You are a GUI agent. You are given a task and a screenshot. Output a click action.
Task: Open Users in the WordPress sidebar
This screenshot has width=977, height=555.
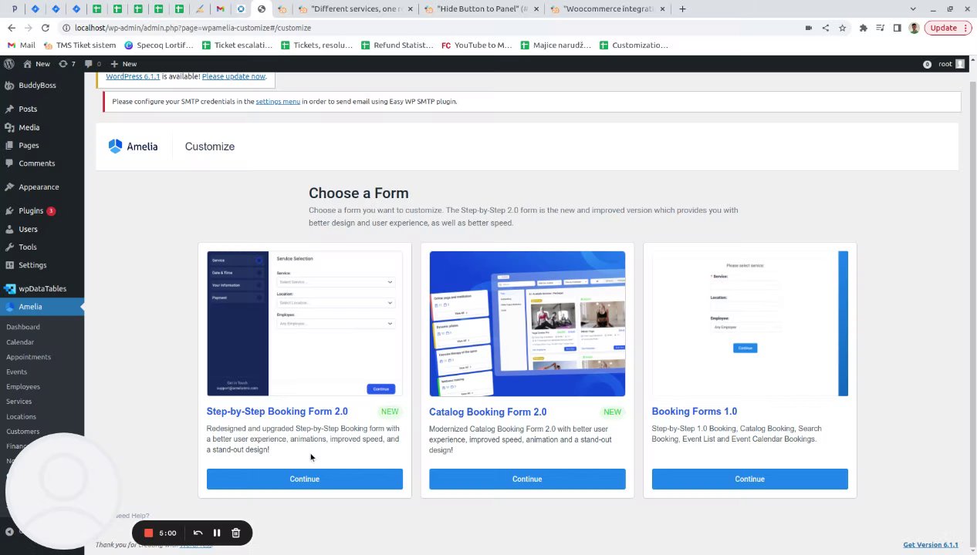42,229
